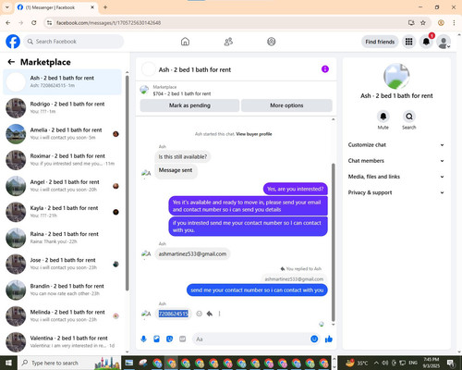Click the conversation list scrollbar
This screenshot has height=370, width=462.
coord(127,182)
